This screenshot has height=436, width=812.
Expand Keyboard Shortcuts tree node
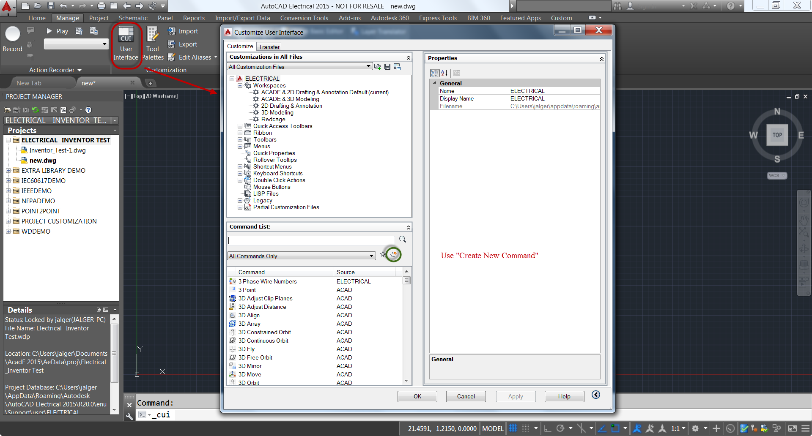[240, 173]
